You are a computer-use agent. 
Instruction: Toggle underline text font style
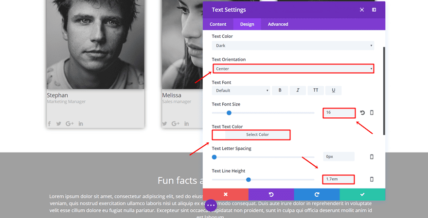click(x=333, y=91)
